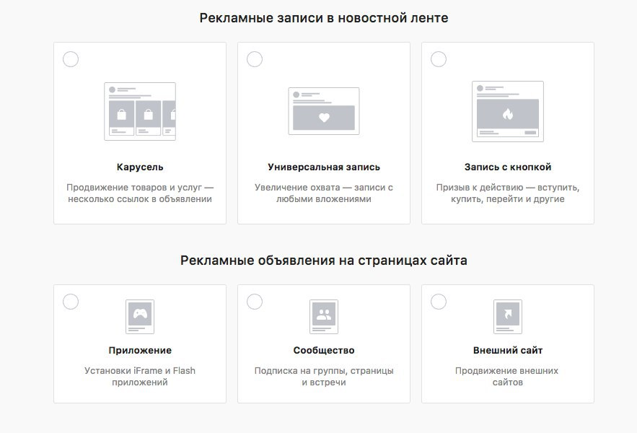This screenshot has height=433, width=637.
Task: Click the arrow external site icon
Action: tap(508, 317)
